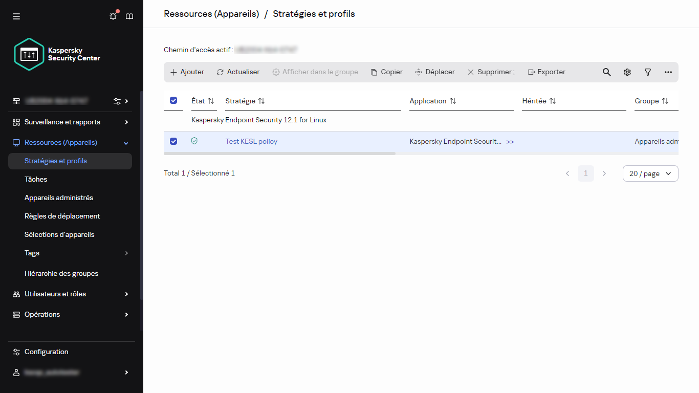Open Sélections d'appareils menu item
The width and height of the screenshot is (699, 393).
(x=59, y=235)
